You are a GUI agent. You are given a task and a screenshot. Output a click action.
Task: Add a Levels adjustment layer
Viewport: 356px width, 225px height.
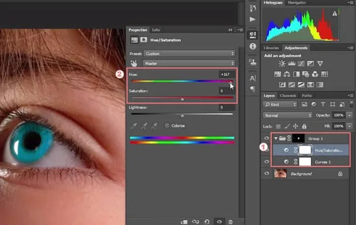292,64
